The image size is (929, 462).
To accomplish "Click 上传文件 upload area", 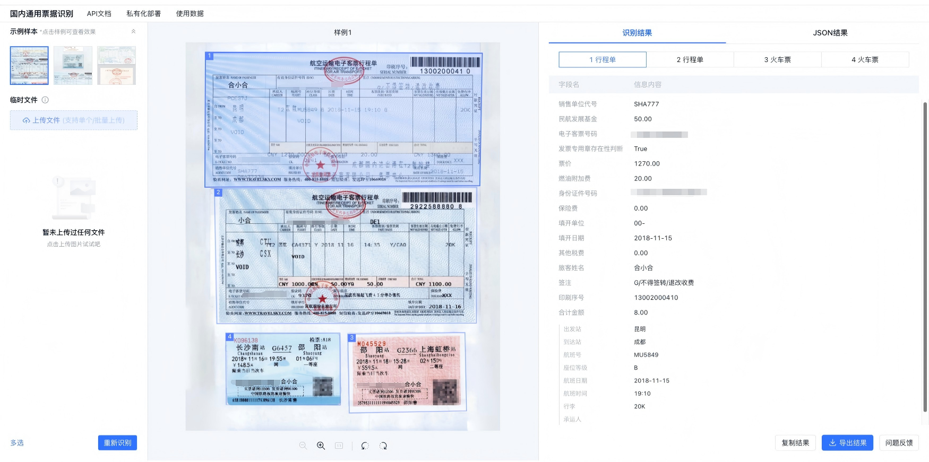I will (74, 120).
